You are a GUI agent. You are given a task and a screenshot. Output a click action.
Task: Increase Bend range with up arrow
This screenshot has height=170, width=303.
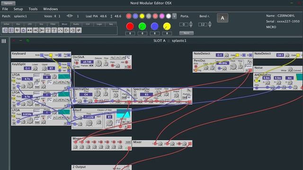210,22
